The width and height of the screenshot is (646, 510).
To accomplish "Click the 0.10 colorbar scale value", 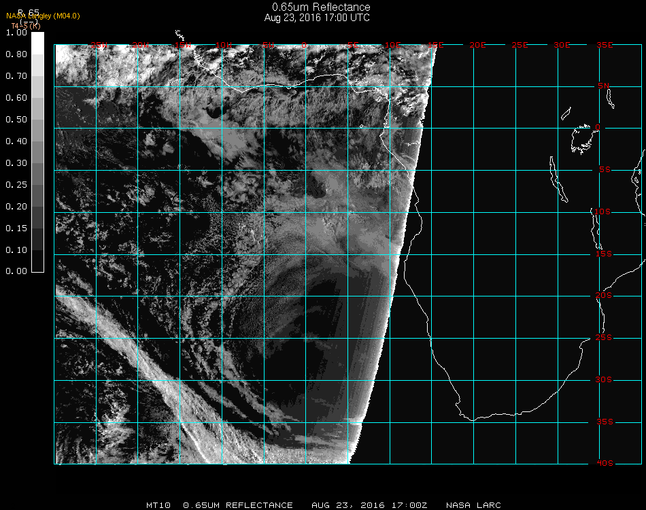I will pos(16,250).
